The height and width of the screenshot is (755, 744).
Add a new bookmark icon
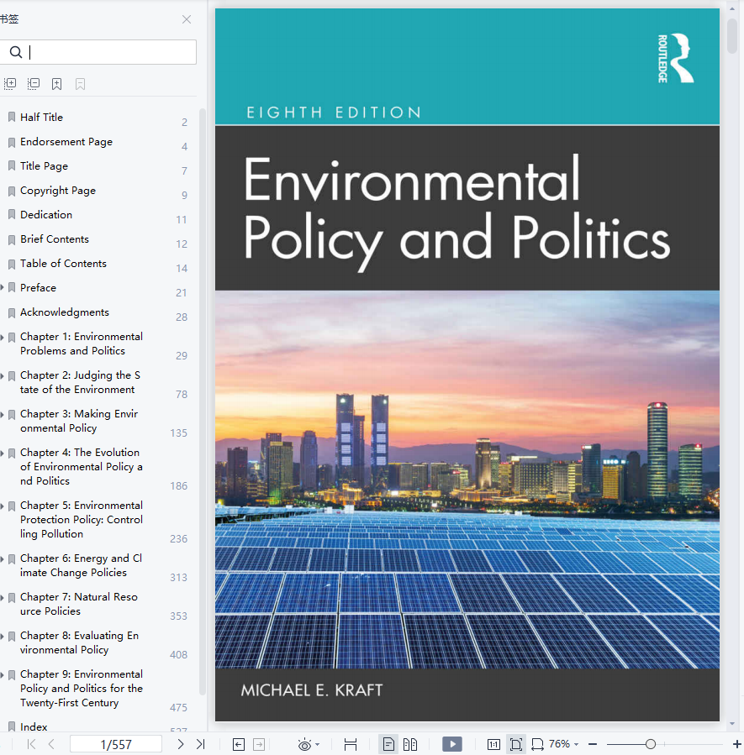pyautogui.click(x=57, y=84)
